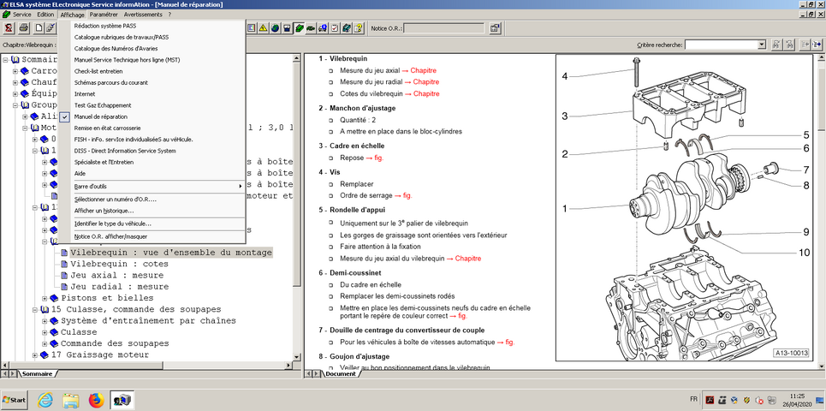Click the icon button right of Notice O.R. field
Screen dimensions: 826x411
tap(495, 28)
